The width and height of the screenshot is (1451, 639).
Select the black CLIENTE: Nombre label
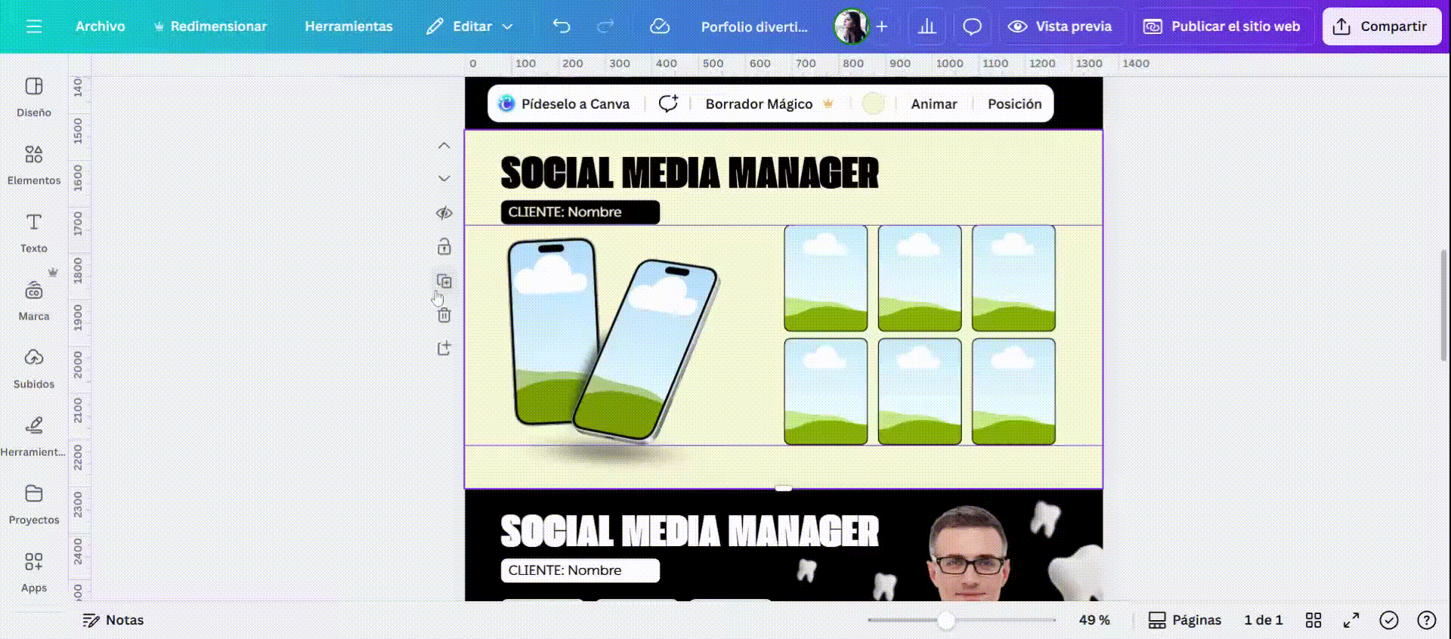pos(580,212)
